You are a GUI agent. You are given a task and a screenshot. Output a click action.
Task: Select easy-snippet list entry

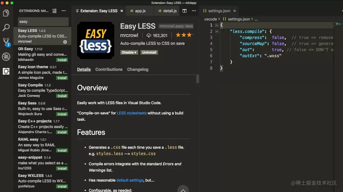coord(42,163)
